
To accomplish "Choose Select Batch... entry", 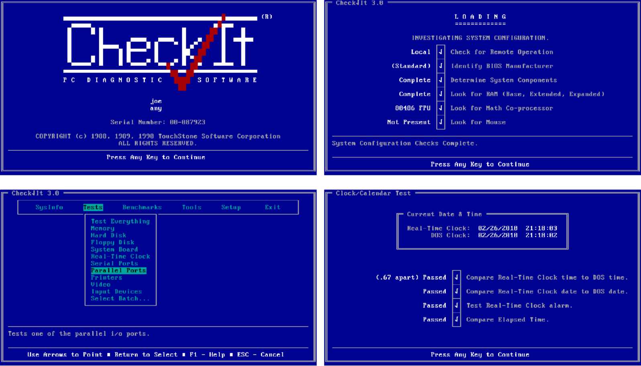I will pos(120,299).
